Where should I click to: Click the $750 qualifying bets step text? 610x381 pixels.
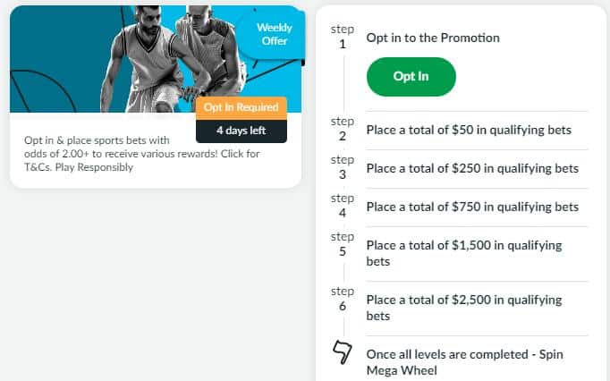472,207
